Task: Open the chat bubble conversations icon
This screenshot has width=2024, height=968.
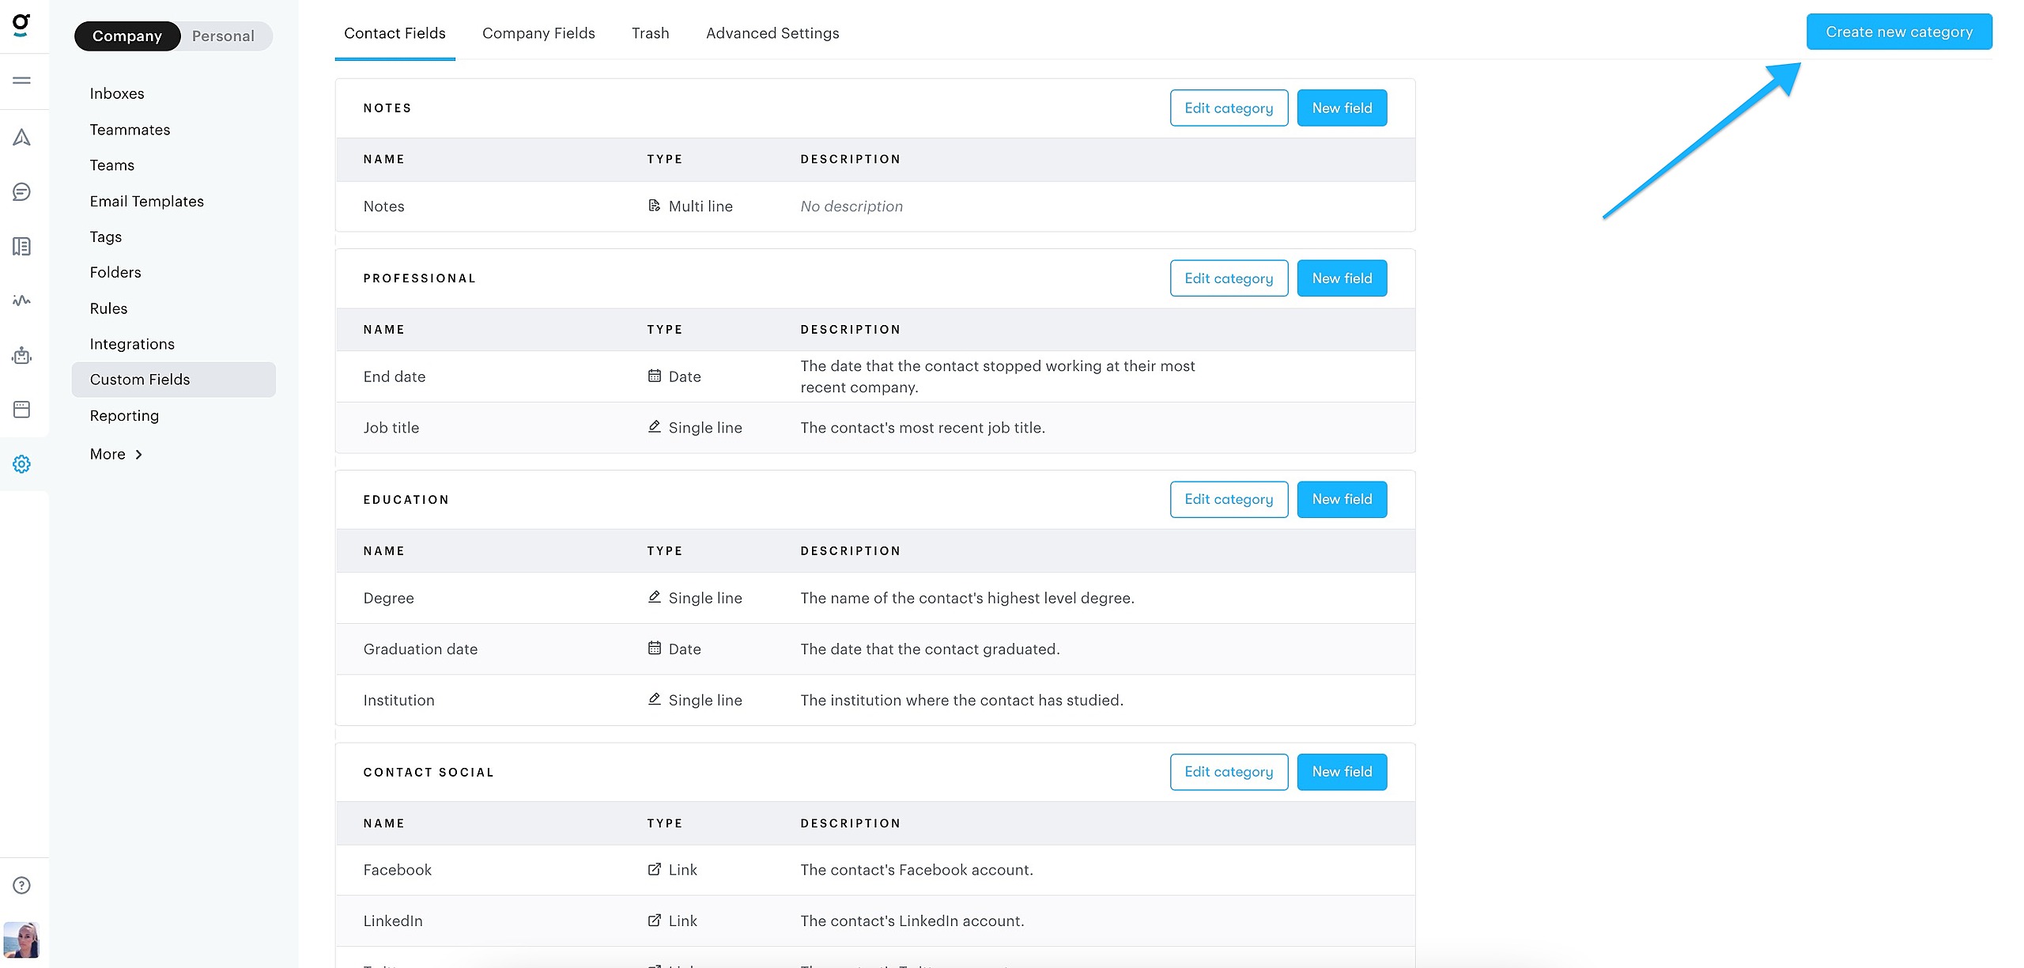Action: pyautogui.click(x=21, y=192)
